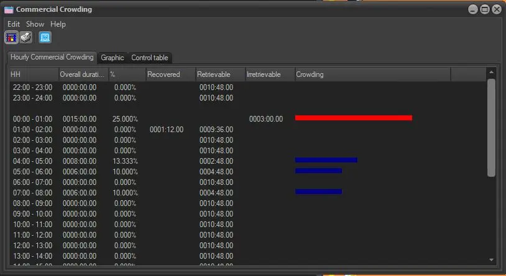The height and width of the screenshot is (276, 506).
Task: Open the Help menu
Action: (58, 24)
